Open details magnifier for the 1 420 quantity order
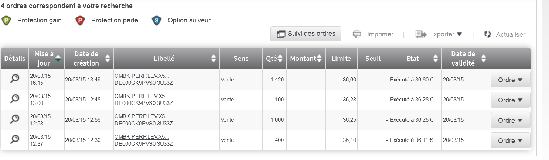 pos(15,79)
